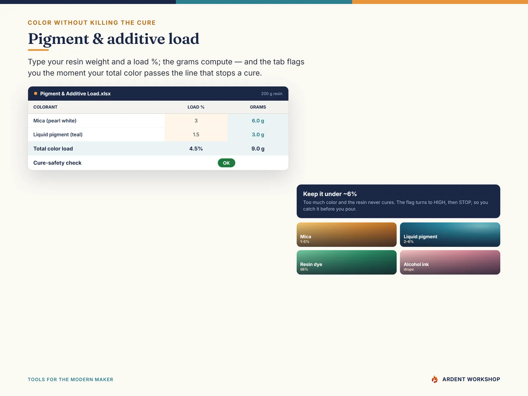
Task: Click the Pigment & Additive Load.xlsx title
Action: pos(75,94)
